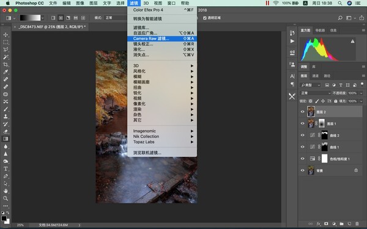Screen dimensions: 367x229
Task: Click the gradient preview swatch
Action: (x=30, y=18)
